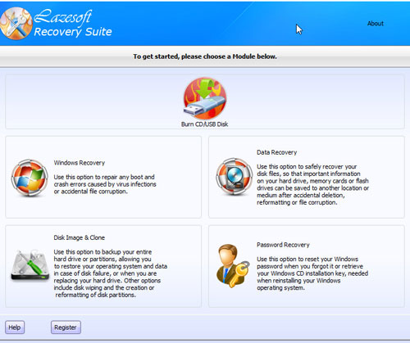
Task: Click the Register button
Action: coord(66,327)
